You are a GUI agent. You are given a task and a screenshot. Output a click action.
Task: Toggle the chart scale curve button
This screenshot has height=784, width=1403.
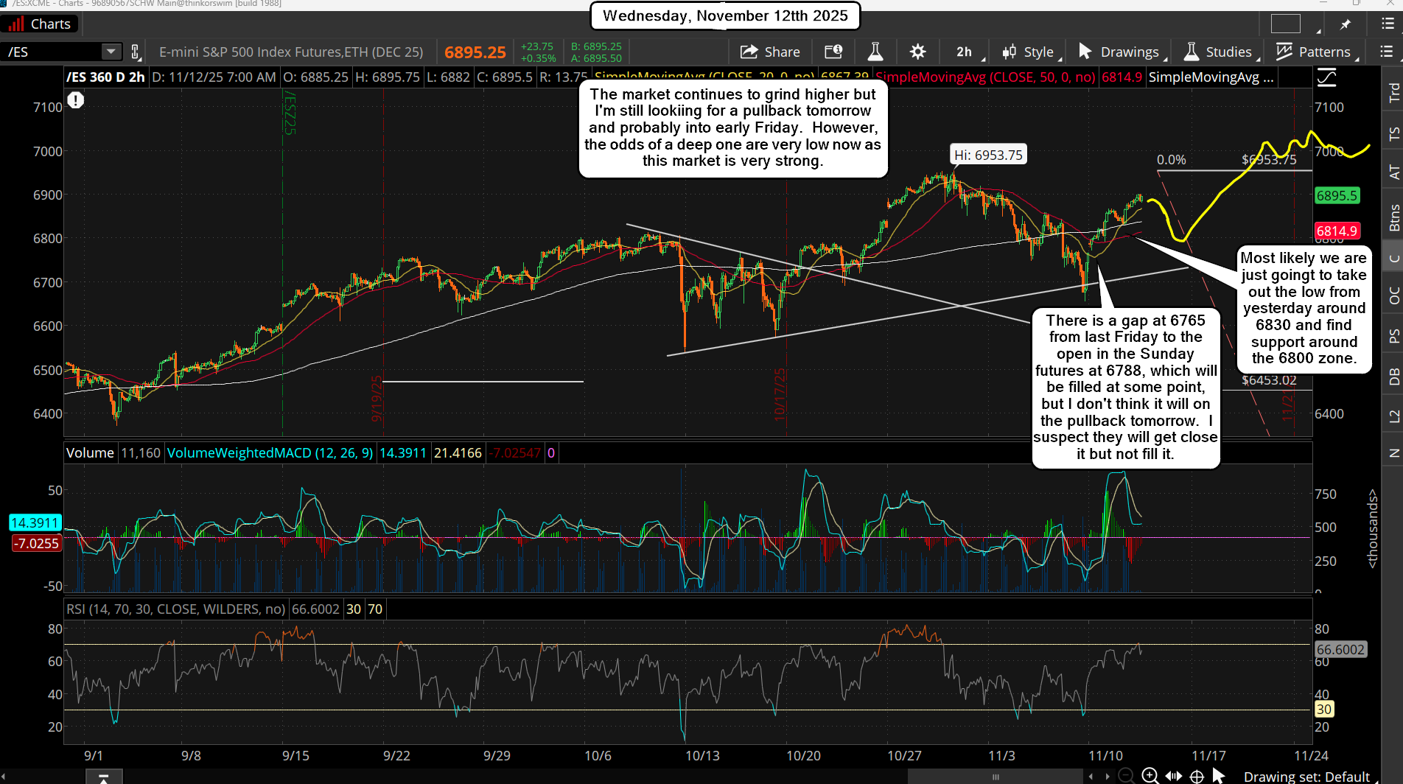click(x=1326, y=77)
